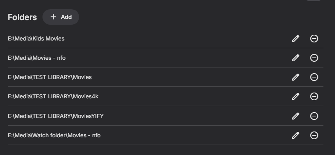Select the E:\Media\Movies - nfo row

165,58
